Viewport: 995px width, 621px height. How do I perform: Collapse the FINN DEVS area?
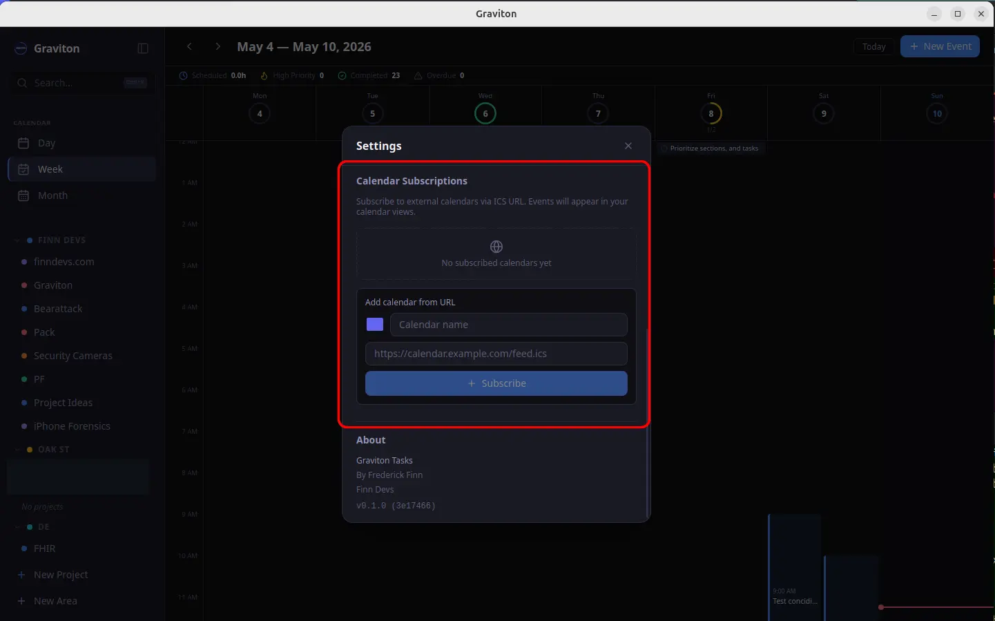click(17, 240)
